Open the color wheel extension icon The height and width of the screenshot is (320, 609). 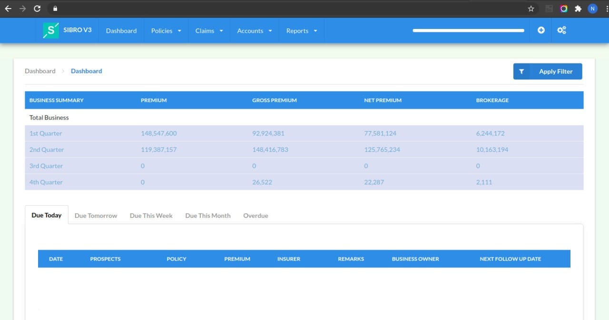click(563, 8)
